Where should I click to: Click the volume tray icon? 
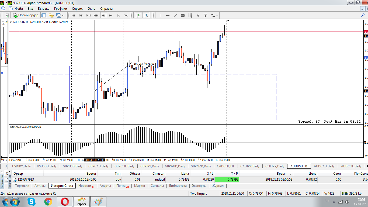pos(347,202)
